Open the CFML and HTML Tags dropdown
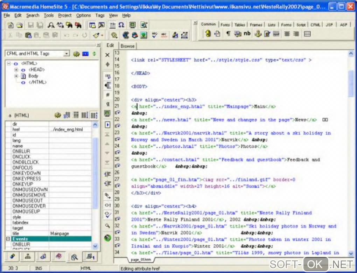 pos(66,54)
